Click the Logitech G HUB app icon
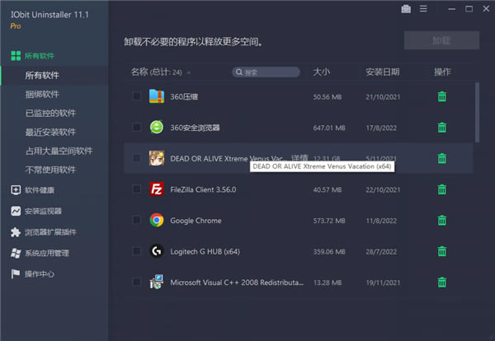Viewport: 495px width, 341px height. 157,251
